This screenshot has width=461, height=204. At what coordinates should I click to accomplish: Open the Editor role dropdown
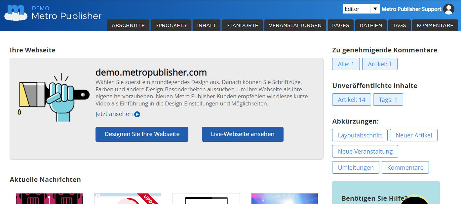click(x=361, y=9)
